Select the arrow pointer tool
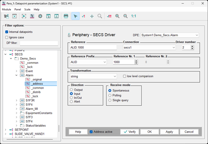208x144 pixels. (x=75, y=16)
